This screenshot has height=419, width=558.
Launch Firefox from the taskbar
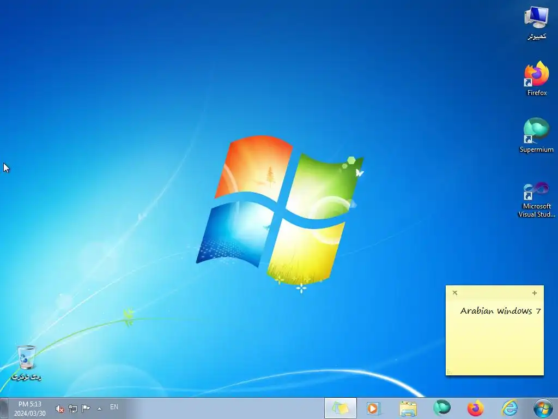click(475, 408)
